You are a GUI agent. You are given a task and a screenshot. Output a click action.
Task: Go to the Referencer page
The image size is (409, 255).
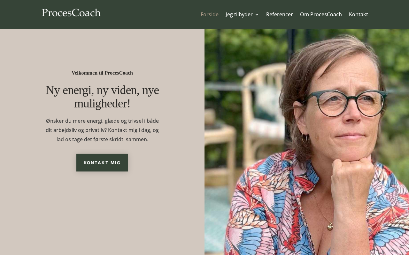click(279, 14)
